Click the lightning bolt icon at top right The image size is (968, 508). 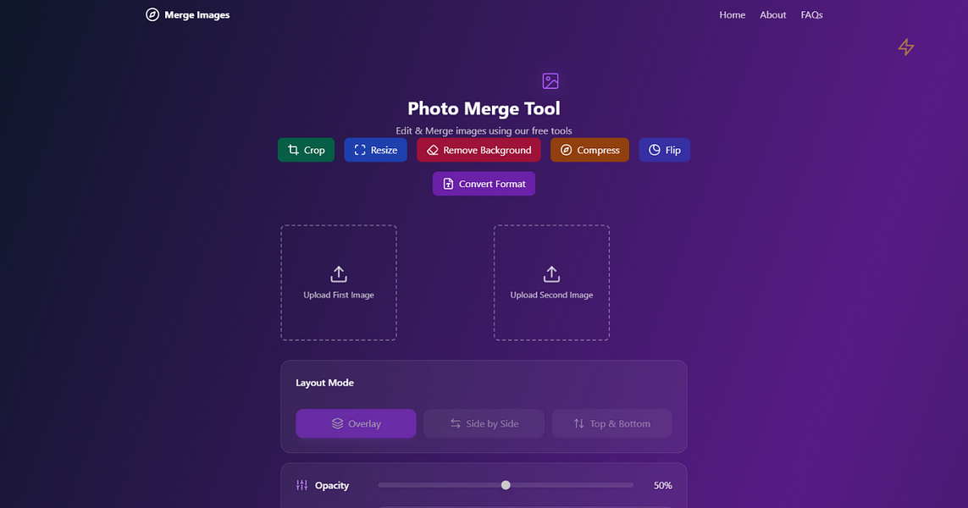coord(905,47)
